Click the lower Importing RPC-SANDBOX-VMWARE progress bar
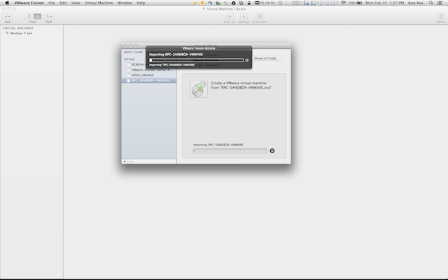 click(x=230, y=151)
